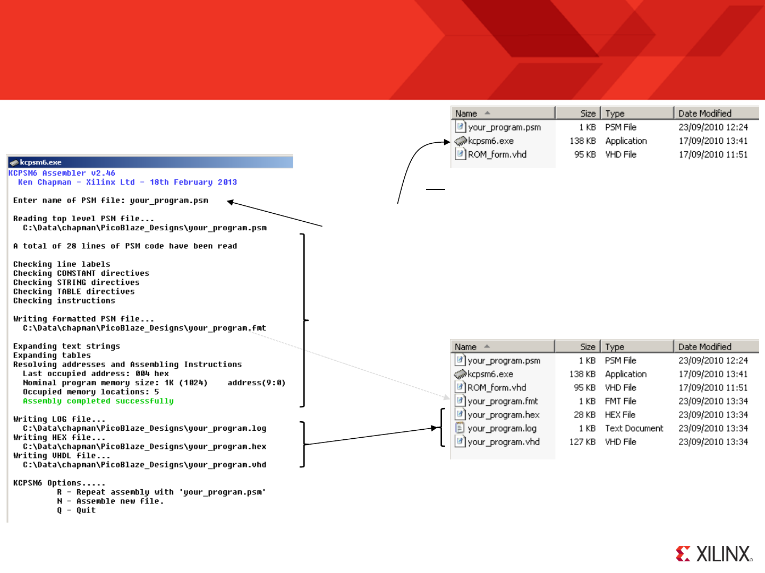Click the modified date of your_program.log
The image size is (765, 573).
[713, 428]
